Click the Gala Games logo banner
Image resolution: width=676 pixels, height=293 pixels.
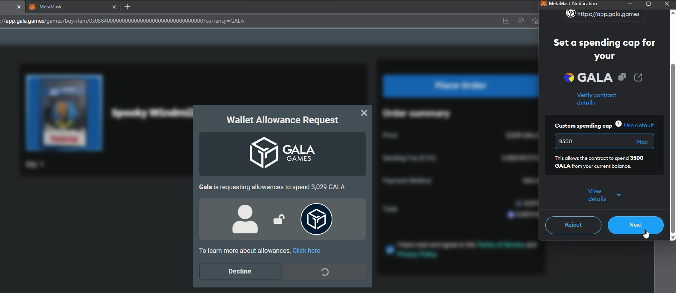coord(283,154)
